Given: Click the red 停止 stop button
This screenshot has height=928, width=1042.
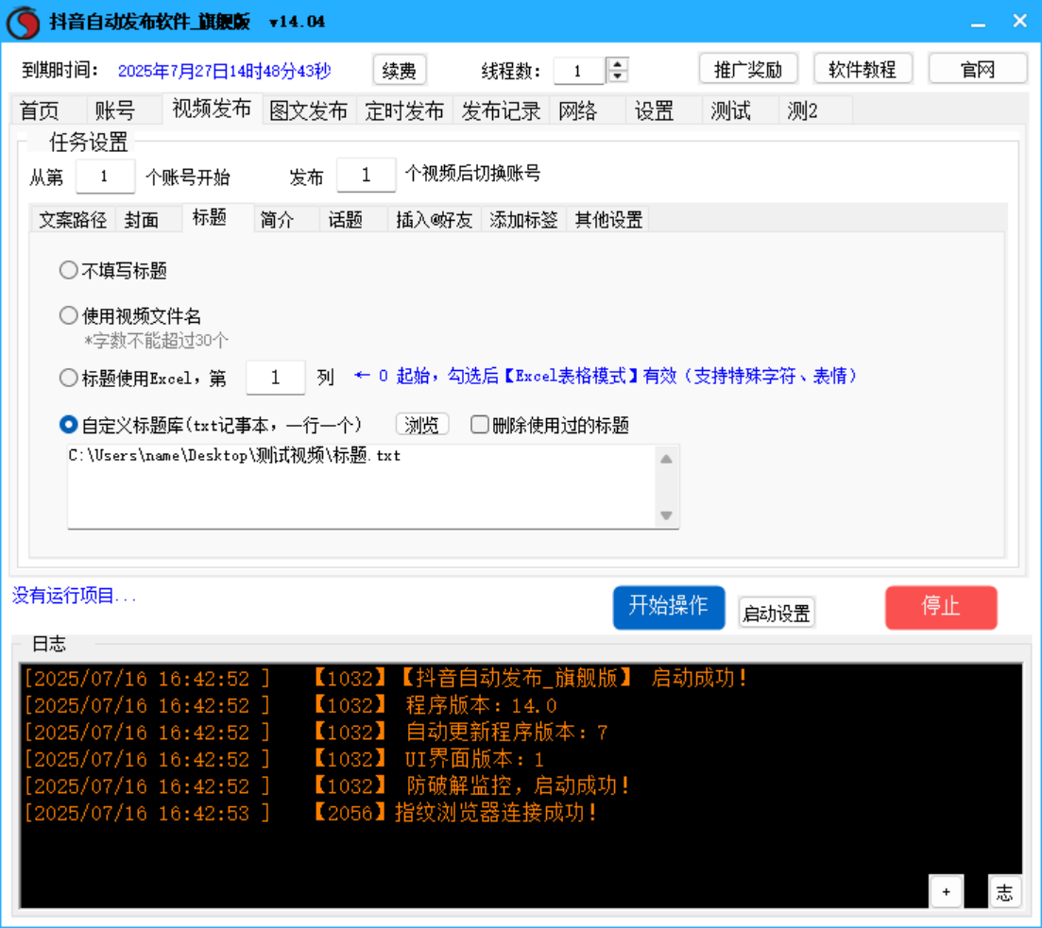Looking at the screenshot, I should click(x=941, y=607).
